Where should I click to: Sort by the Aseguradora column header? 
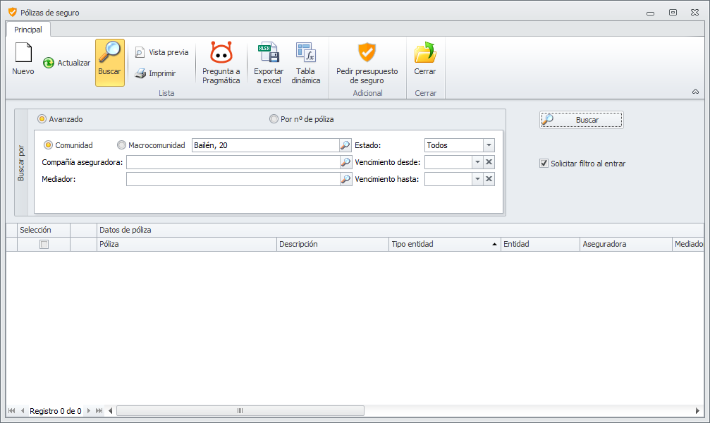[626, 244]
